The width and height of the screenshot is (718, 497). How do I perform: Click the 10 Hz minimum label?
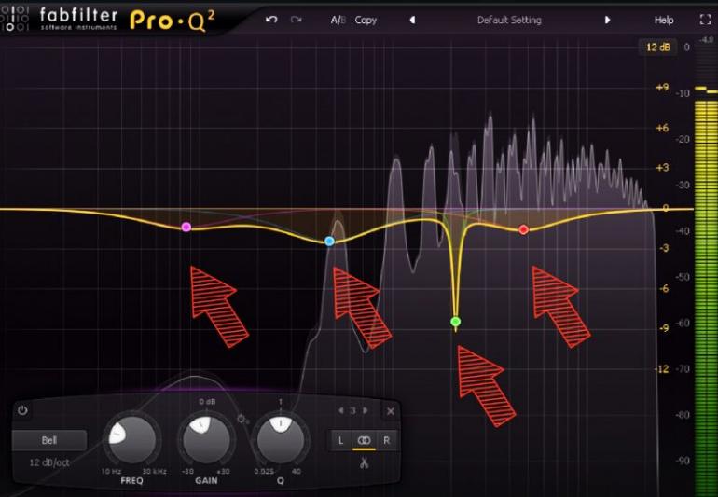(111, 471)
